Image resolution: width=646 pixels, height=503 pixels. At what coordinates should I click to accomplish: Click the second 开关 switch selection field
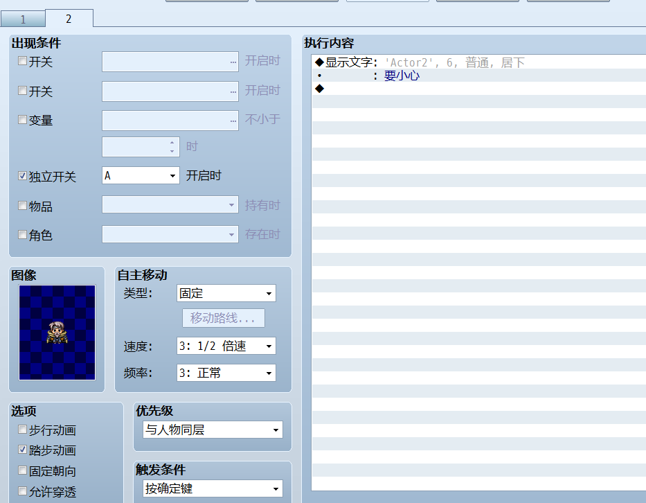point(170,91)
